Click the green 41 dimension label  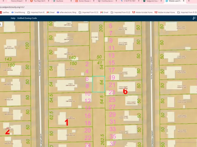[x=99, y=63]
